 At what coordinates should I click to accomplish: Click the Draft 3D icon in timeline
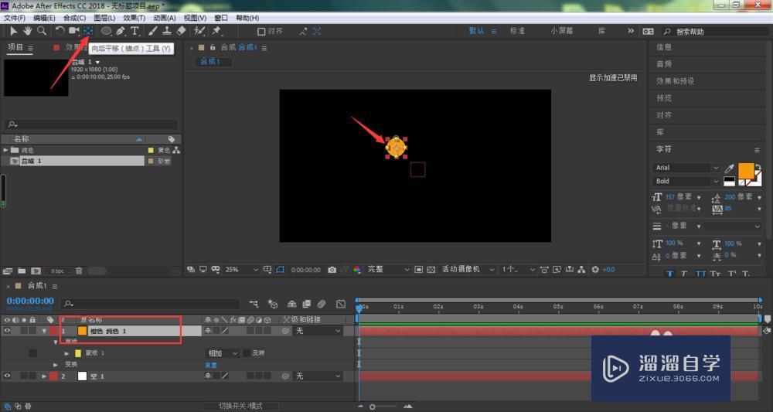pyautogui.click(x=273, y=304)
